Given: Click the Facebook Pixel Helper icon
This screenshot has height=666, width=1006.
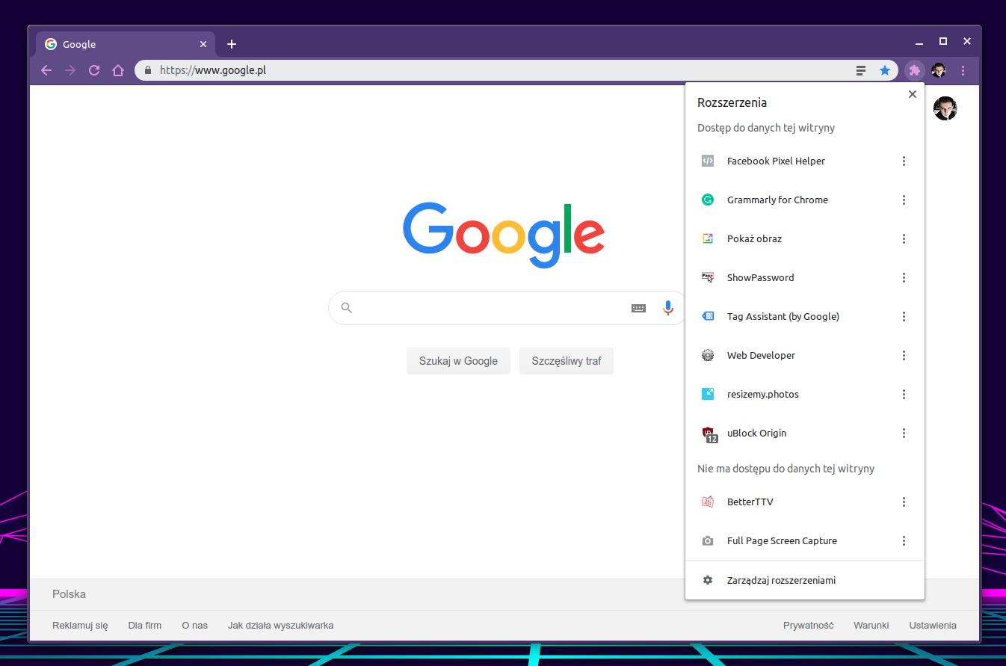Looking at the screenshot, I should click(708, 161).
